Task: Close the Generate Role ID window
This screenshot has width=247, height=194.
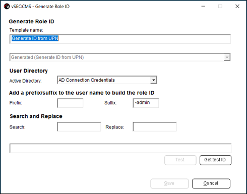Action: point(237,7)
